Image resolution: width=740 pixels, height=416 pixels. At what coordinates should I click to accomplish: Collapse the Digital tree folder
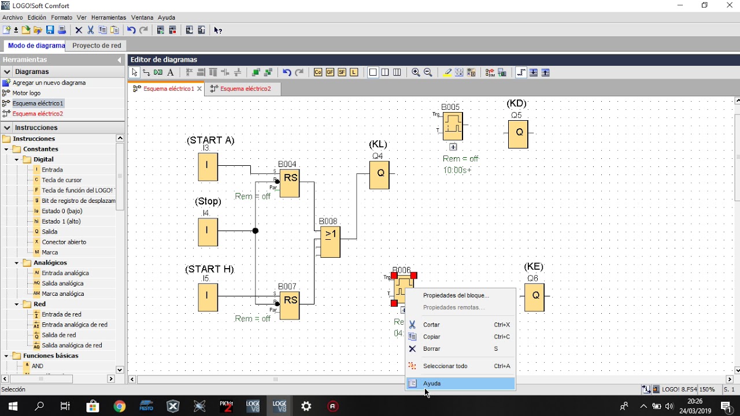tap(17, 159)
